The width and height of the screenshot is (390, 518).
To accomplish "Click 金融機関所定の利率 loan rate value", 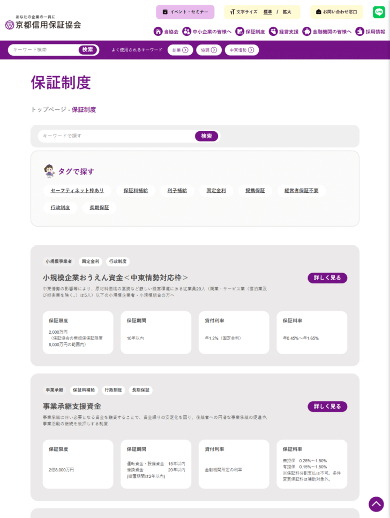I will coord(223,470).
